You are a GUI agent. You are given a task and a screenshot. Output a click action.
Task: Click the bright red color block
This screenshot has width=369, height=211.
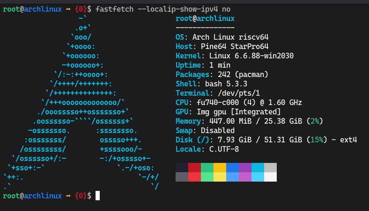pos(194,177)
